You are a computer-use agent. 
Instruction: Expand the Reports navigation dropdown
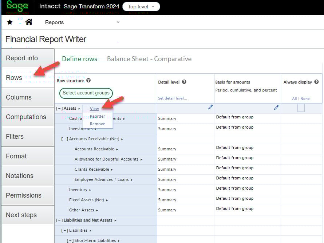click(118, 22)
